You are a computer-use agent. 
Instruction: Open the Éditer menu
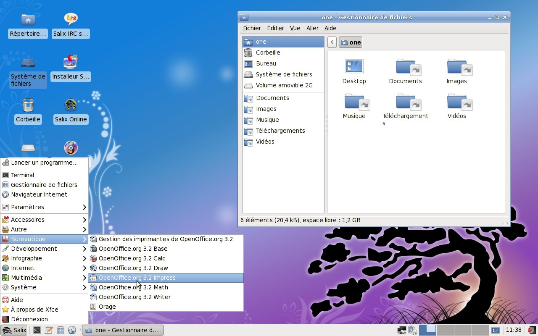pyautogui.click(x=275, y=28)
